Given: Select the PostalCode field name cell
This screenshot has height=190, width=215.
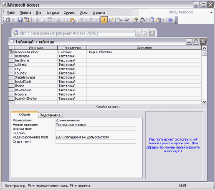Looking at the screenshot, I should pos(36,81).
